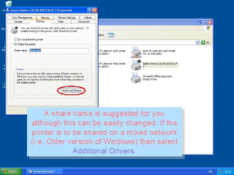The image size is (234, 175).
Task: Select Auto HP LaserJet 2200 Series PCL on PAULINE1 icon
Action: tap(136, 52)
